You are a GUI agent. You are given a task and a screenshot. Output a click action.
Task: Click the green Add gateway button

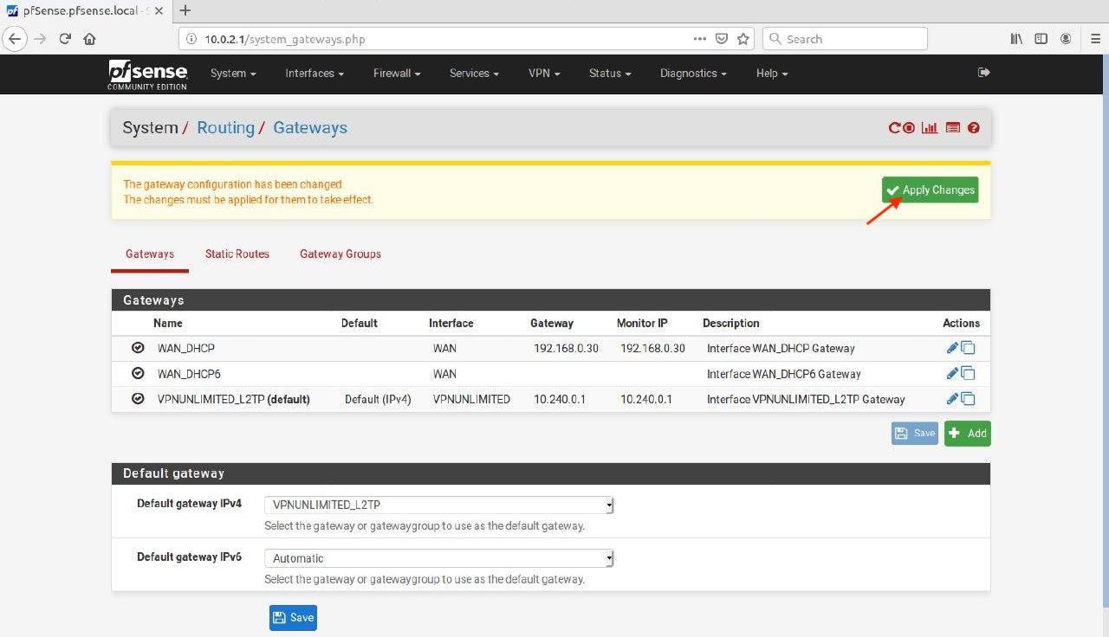coord(967,433)
